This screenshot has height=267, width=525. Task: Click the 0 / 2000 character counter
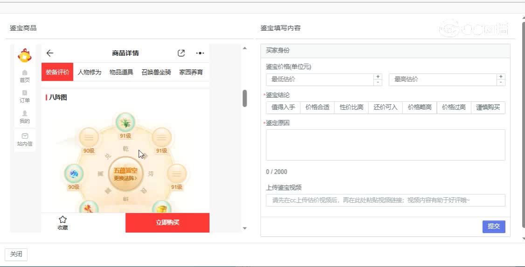276,172
